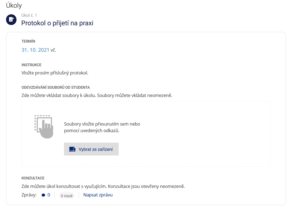This screenshot has width=292, height=211.
Task: Click the Úkoly page heading
Action: coord(14,5)
